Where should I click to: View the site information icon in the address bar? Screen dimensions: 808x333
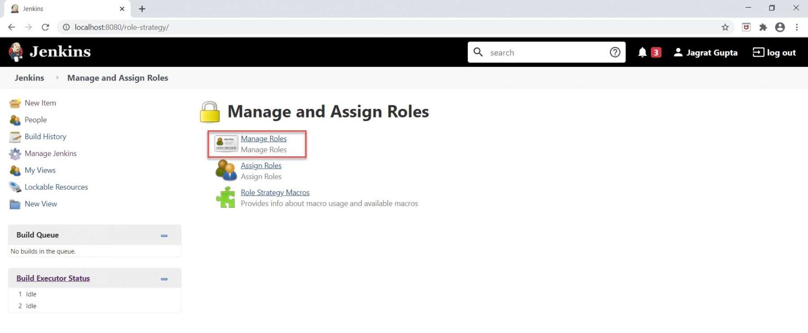click(66, 27)
